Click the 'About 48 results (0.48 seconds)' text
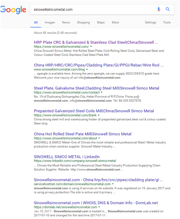 55,33
